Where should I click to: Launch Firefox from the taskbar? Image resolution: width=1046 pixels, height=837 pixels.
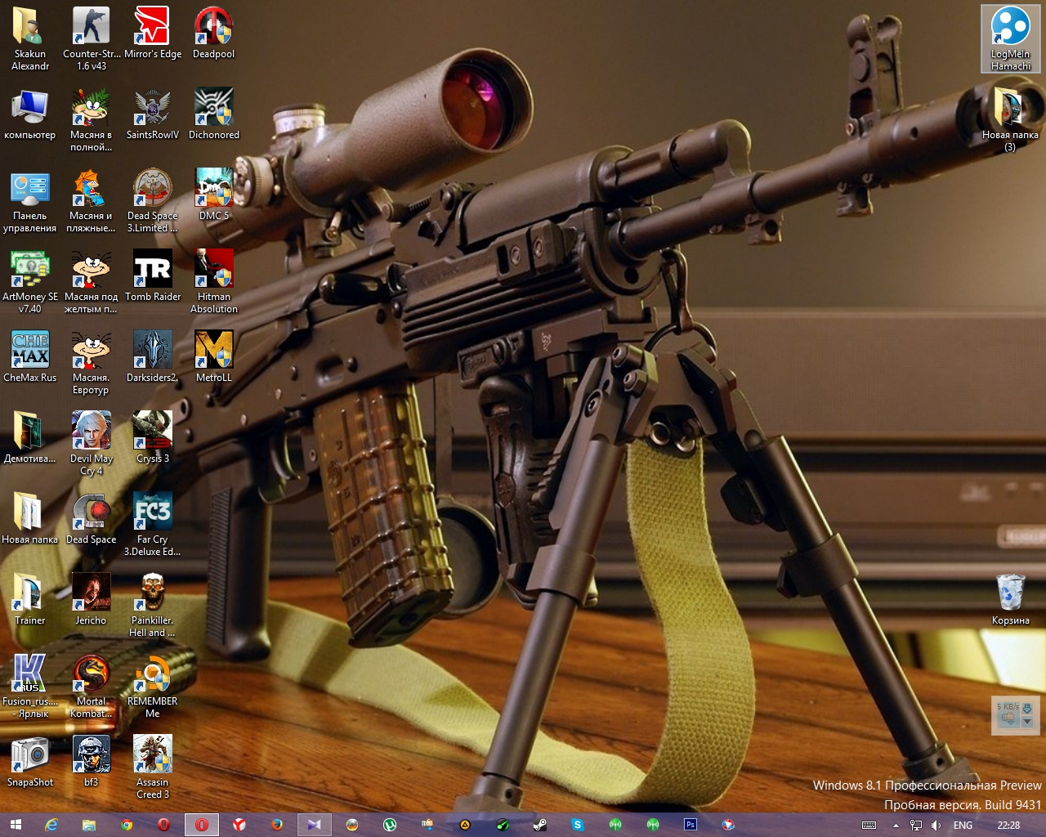[277, 825]
